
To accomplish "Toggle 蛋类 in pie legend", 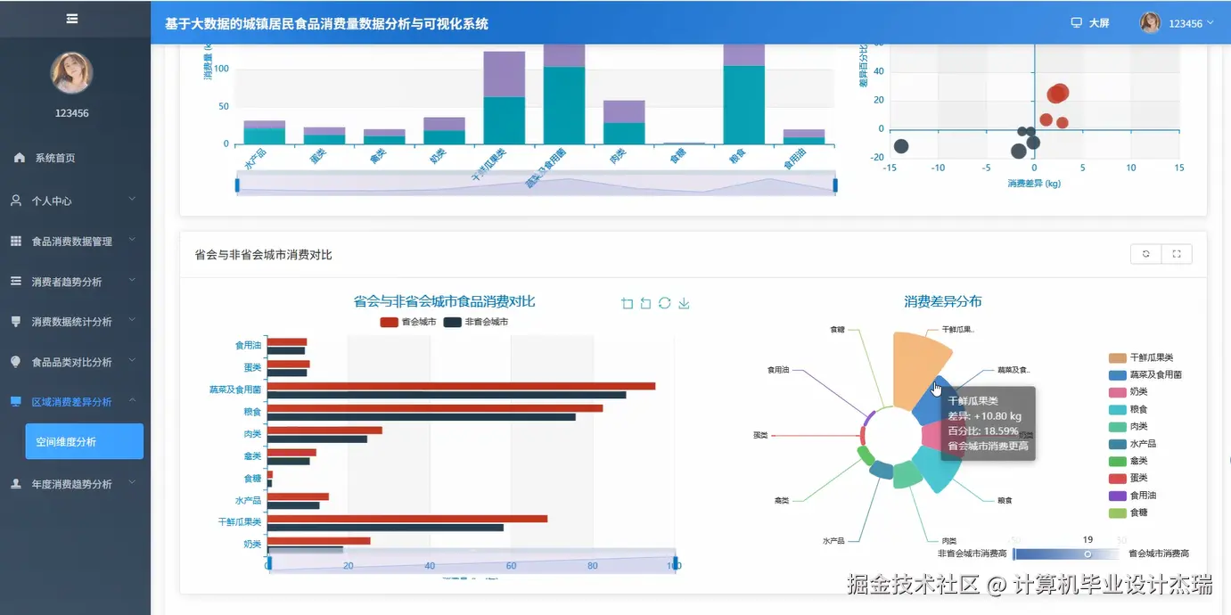I will [x=1128, y=479].
